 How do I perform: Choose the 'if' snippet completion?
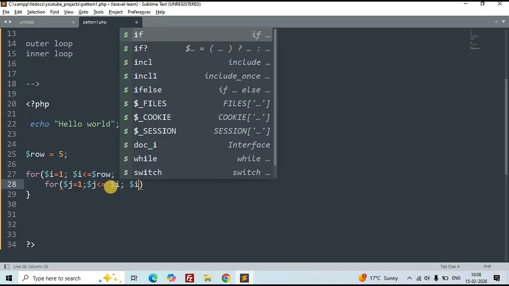pos(197,35)
